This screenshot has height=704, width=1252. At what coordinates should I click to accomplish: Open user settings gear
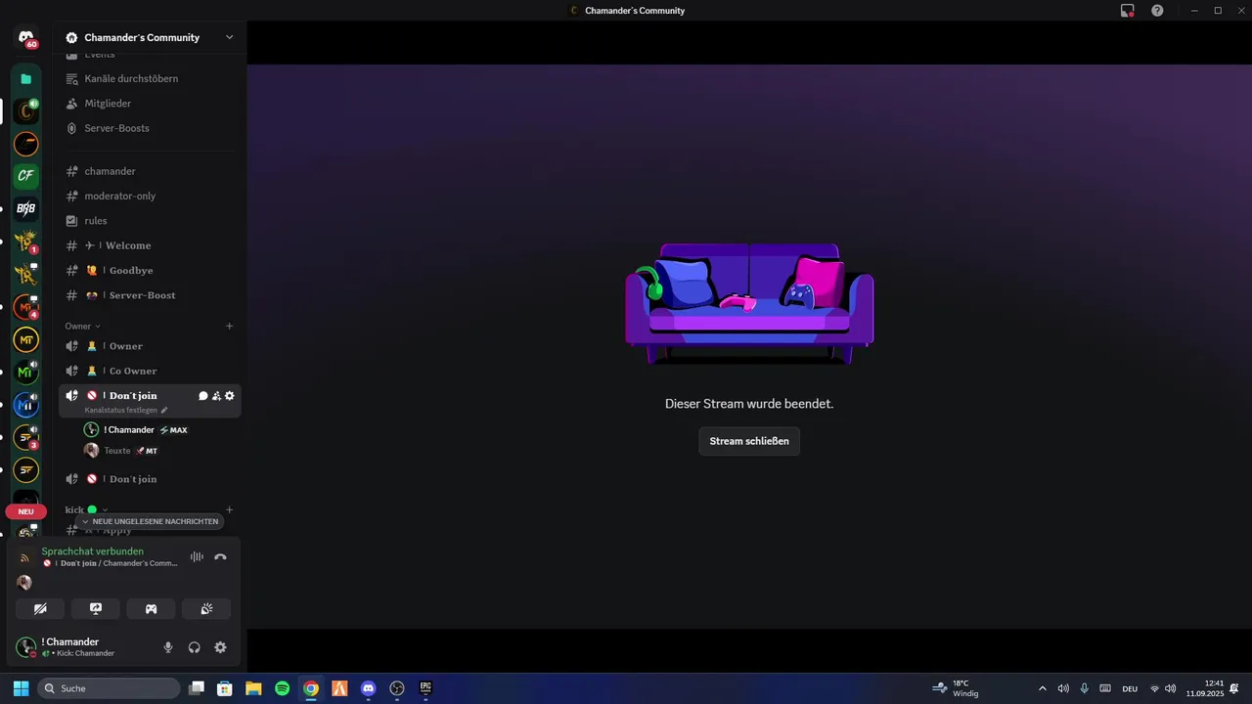tap(220, 647)
